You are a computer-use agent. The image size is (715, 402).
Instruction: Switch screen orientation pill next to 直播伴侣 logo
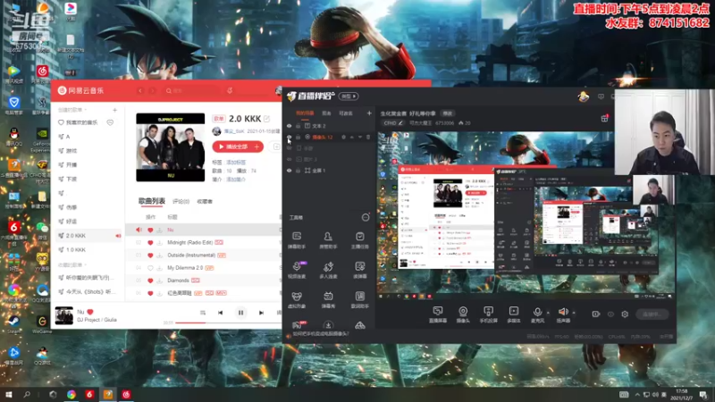[349, 96]
